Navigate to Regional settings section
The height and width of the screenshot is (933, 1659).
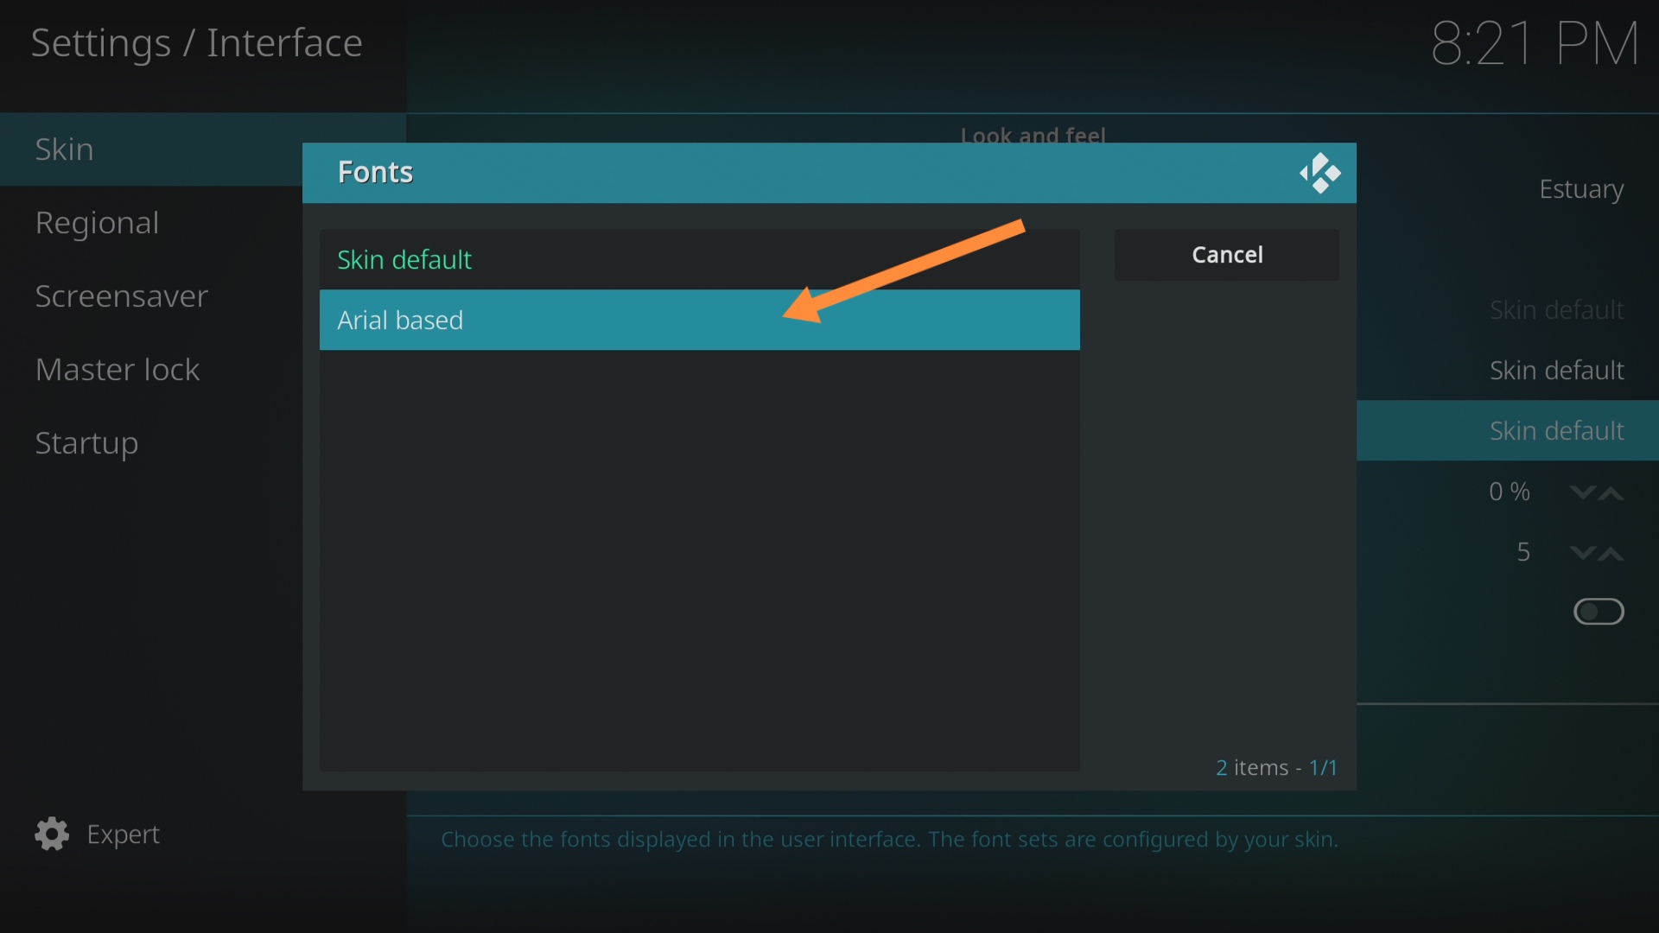(x=97, y=221)
